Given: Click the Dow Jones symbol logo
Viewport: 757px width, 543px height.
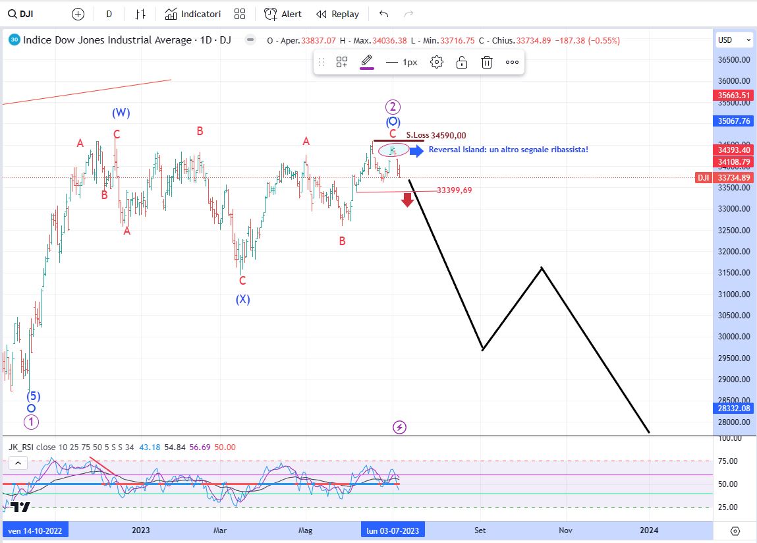Looking at the screenshot, I should point(14,40).
